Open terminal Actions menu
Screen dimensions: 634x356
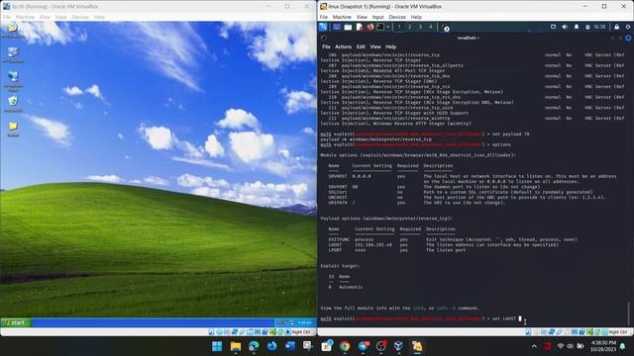[344, 46]
